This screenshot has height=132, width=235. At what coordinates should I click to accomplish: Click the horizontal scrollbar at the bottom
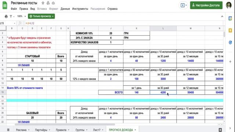point(65,125)
